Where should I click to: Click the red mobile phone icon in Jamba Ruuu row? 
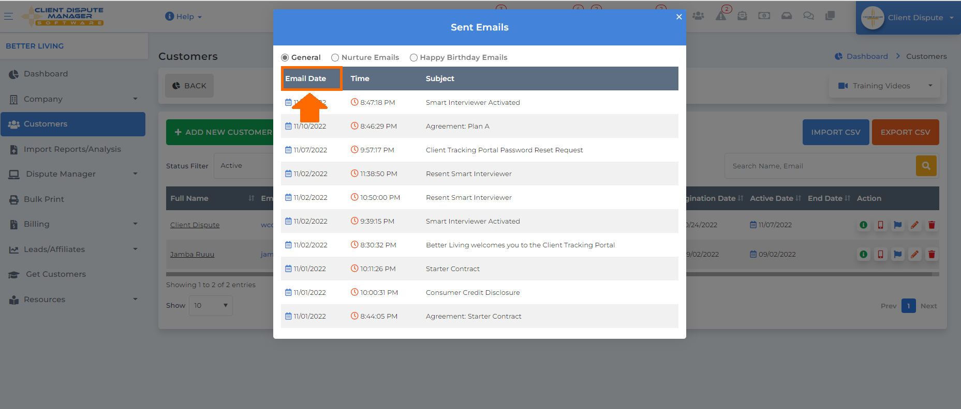pyautogui.click(x=880, y=254)
